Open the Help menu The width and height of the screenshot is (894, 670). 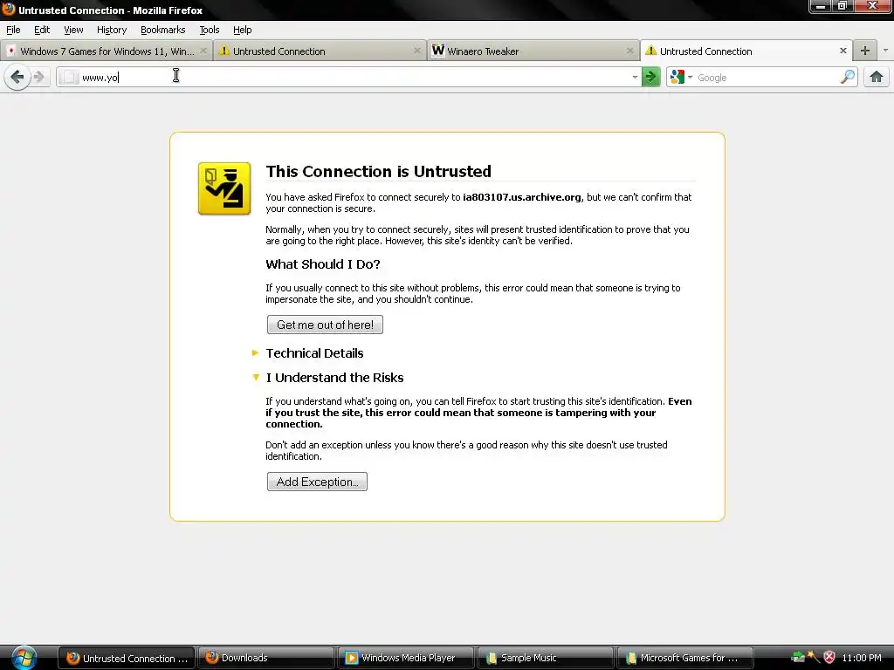point(242,30)
